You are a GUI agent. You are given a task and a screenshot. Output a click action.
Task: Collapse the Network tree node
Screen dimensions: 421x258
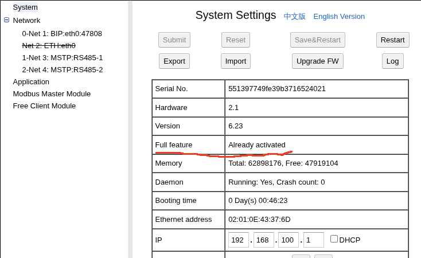tap(6, 19)
